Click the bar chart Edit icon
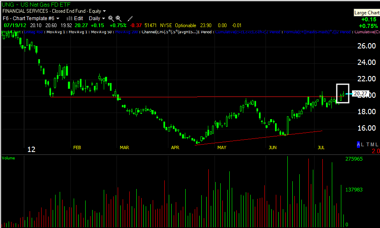 [x=69, y=18]
